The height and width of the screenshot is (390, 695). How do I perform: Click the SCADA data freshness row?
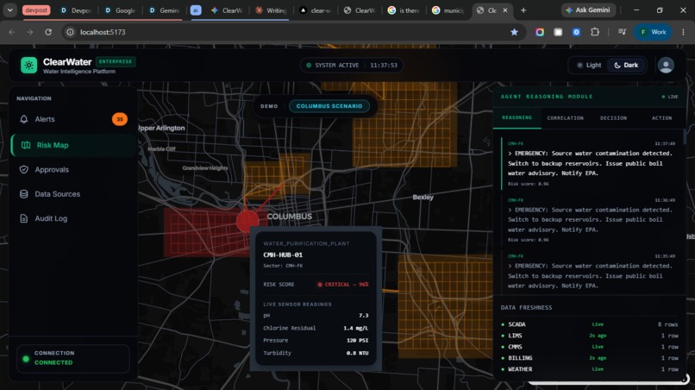pos(590,324)
